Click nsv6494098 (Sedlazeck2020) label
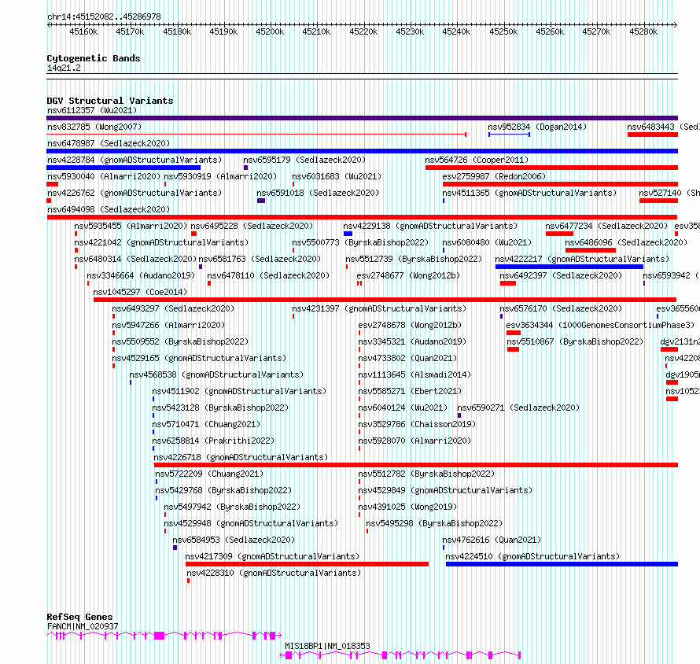This screenshot has height=664, width=700. (x=109, y=209)
